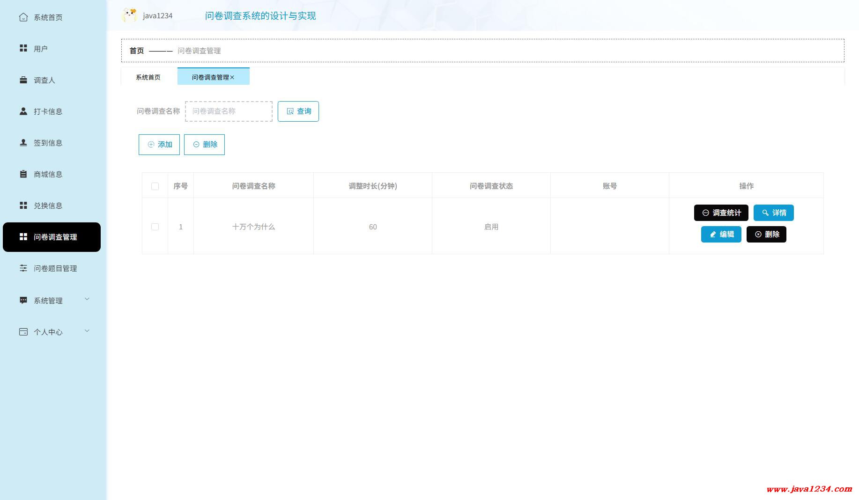Open 签到信息 sidebar entry
This screenshot has width=859, height=500.
point(52,143)
